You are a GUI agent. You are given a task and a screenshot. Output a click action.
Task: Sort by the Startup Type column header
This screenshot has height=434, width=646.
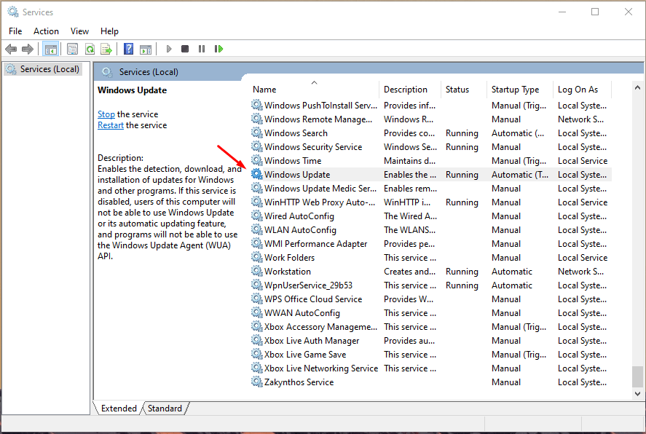pos(519,90)
